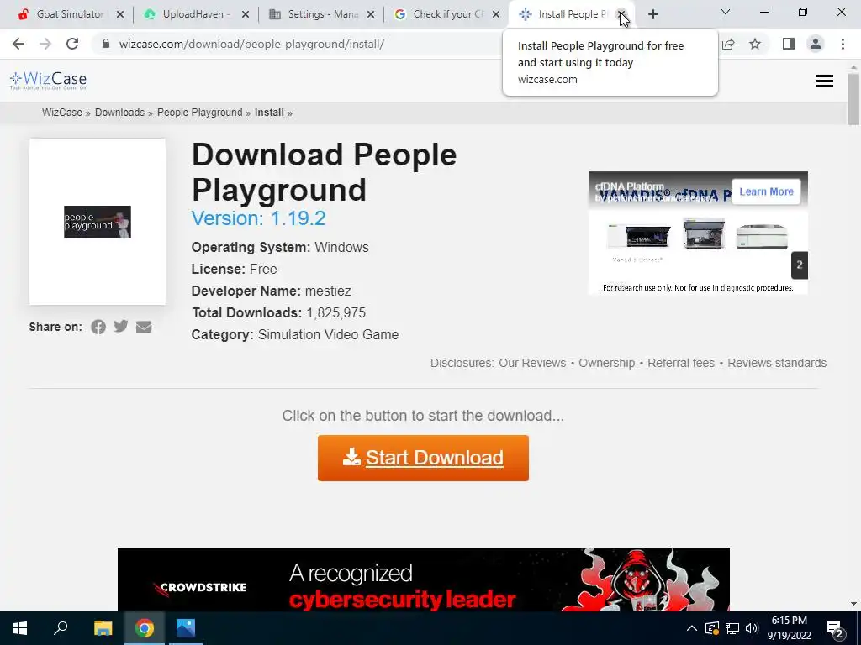Open Reviews standards disclosure link

tap(777, 363)
